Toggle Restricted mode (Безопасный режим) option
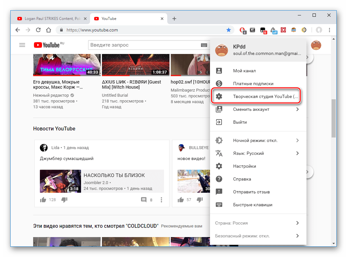The image size is (347, 257). pyautogui.click(x=242, y=236)
